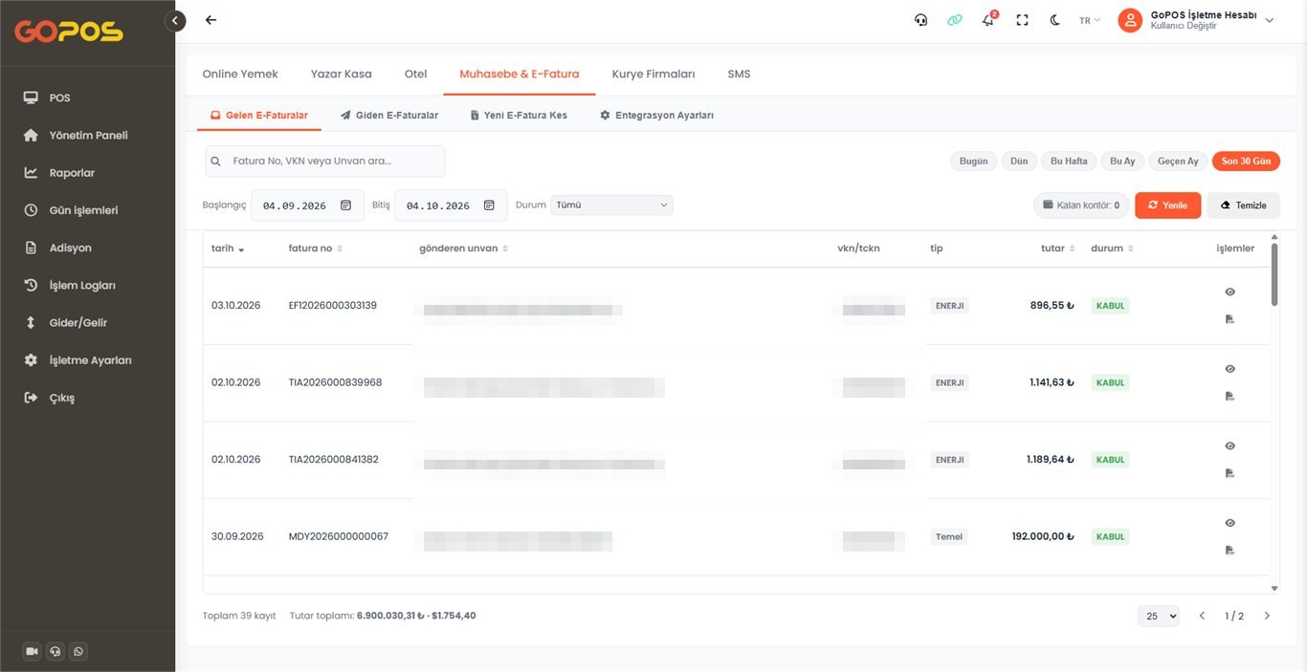Screen dimensions: 1307x672
Task: Filter invoices by Bu Hafta
Action: 1069,162
